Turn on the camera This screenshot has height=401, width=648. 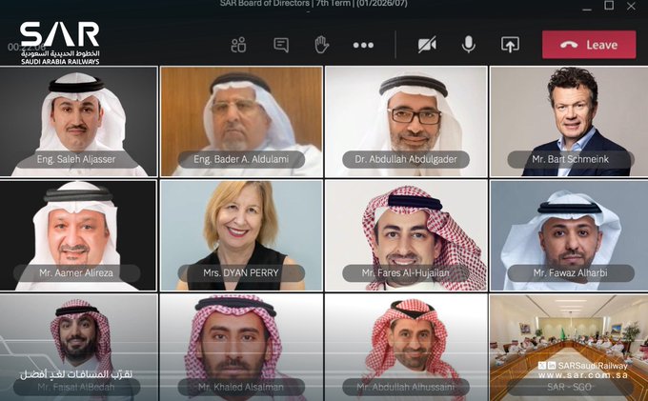427,45
